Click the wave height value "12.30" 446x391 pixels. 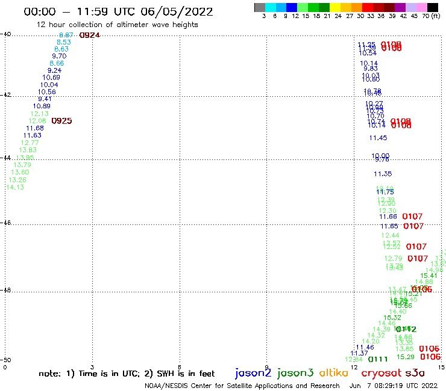click(x=388, y=211)
